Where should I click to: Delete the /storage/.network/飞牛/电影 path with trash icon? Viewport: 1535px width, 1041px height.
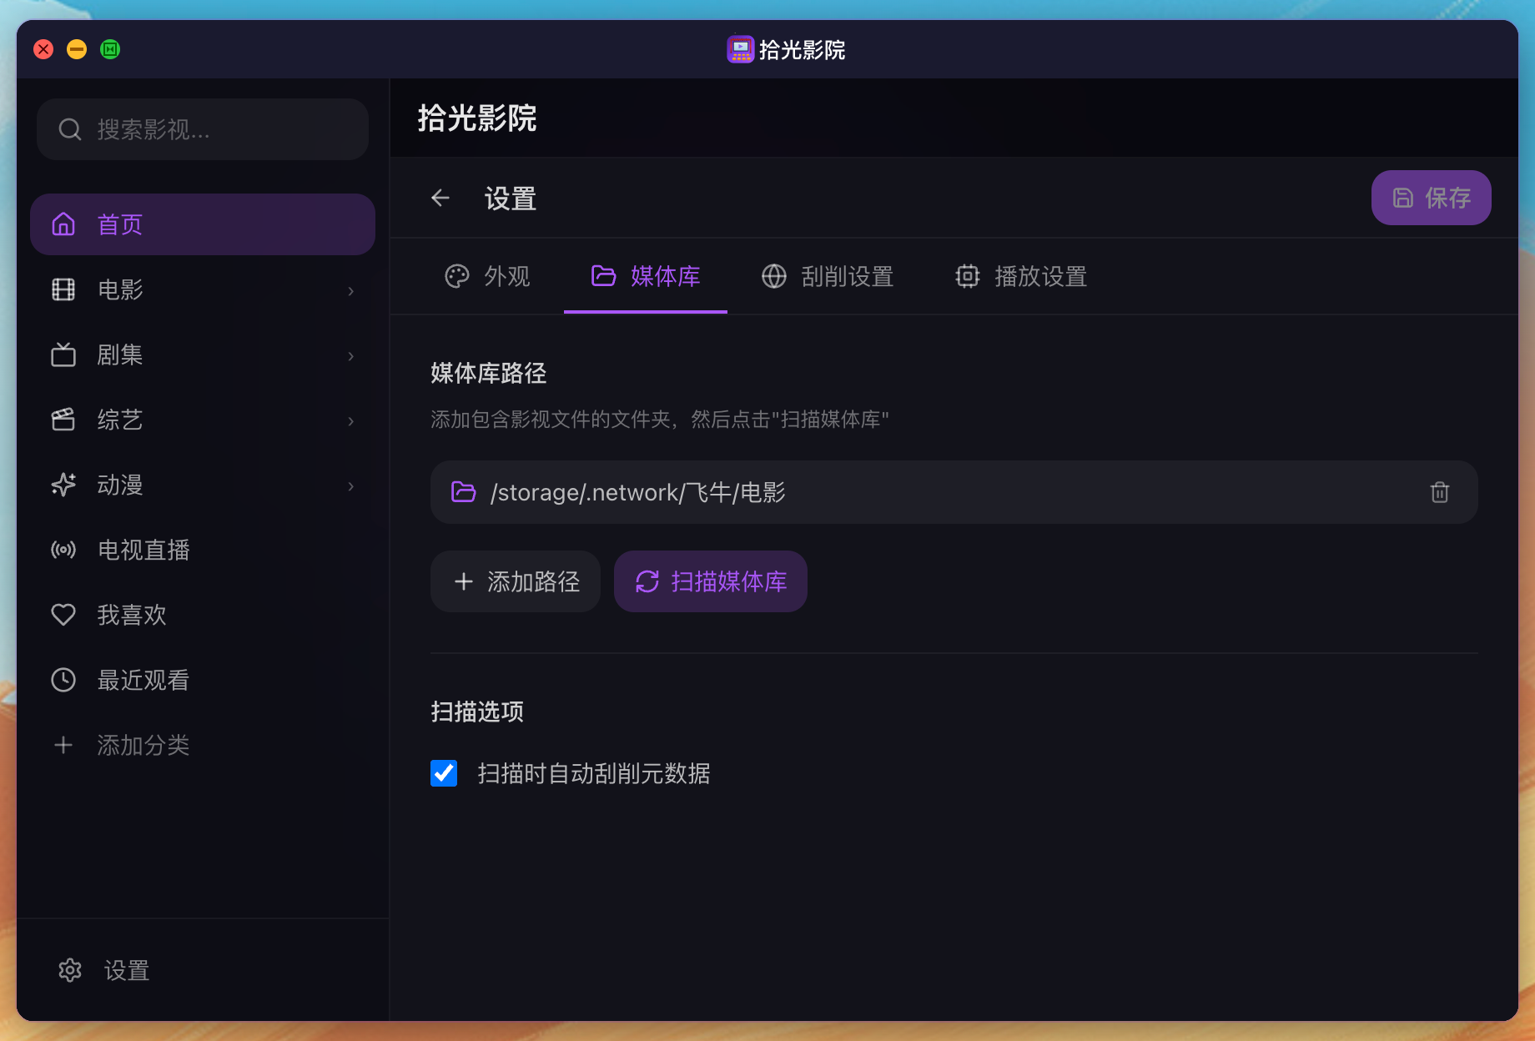pyautogui.click(x=1439, y=492)
